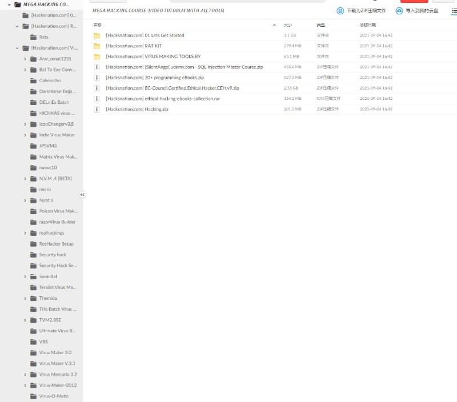This screenshot has height=402, width=457.
Task: Click the download as ZIP icon
Action: (340, 11)
